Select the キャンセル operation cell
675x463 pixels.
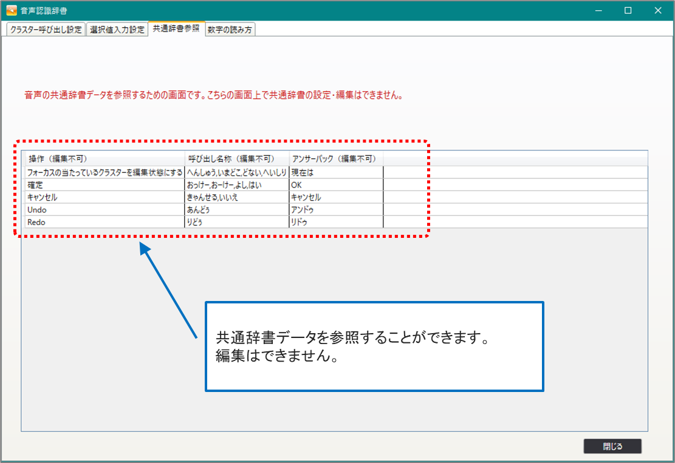point(103,197)
